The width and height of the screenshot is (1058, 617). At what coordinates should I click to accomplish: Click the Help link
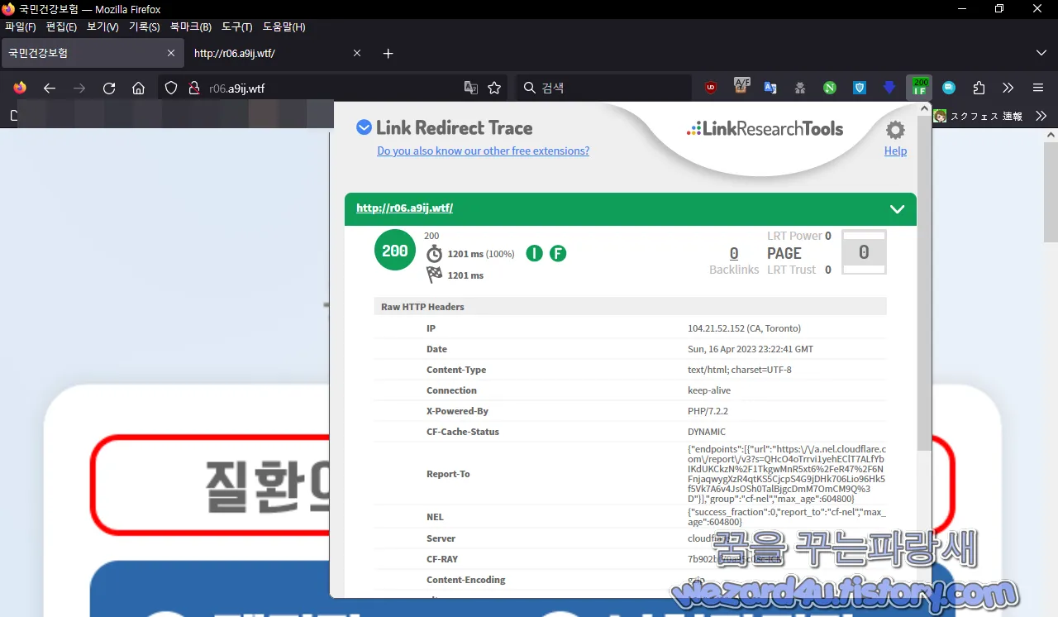click(895, 151)
